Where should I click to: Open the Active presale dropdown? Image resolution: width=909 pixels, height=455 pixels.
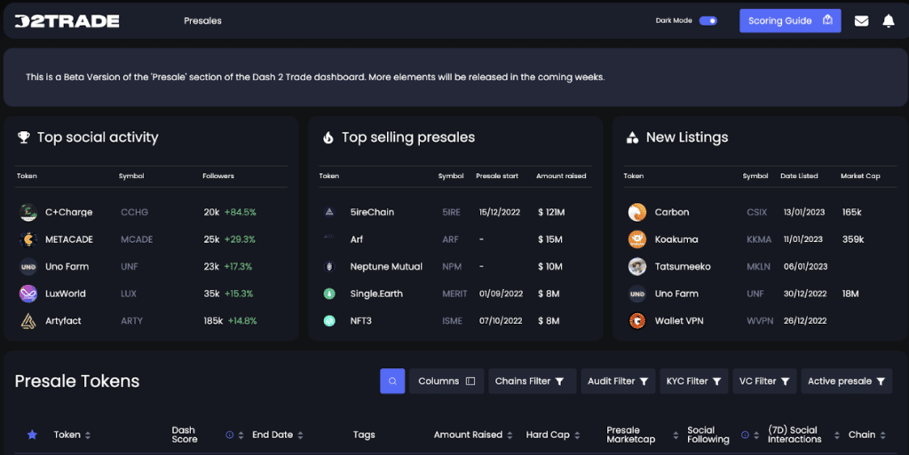tap(846, 380)
